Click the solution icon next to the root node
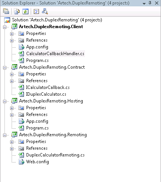Image resolution: width=161 pixels, height=182 pixels. [7, 20]
